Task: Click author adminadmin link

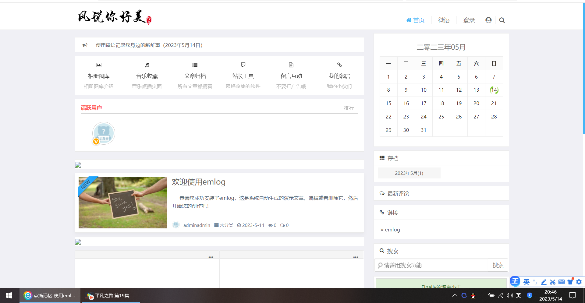Action: 197,225
